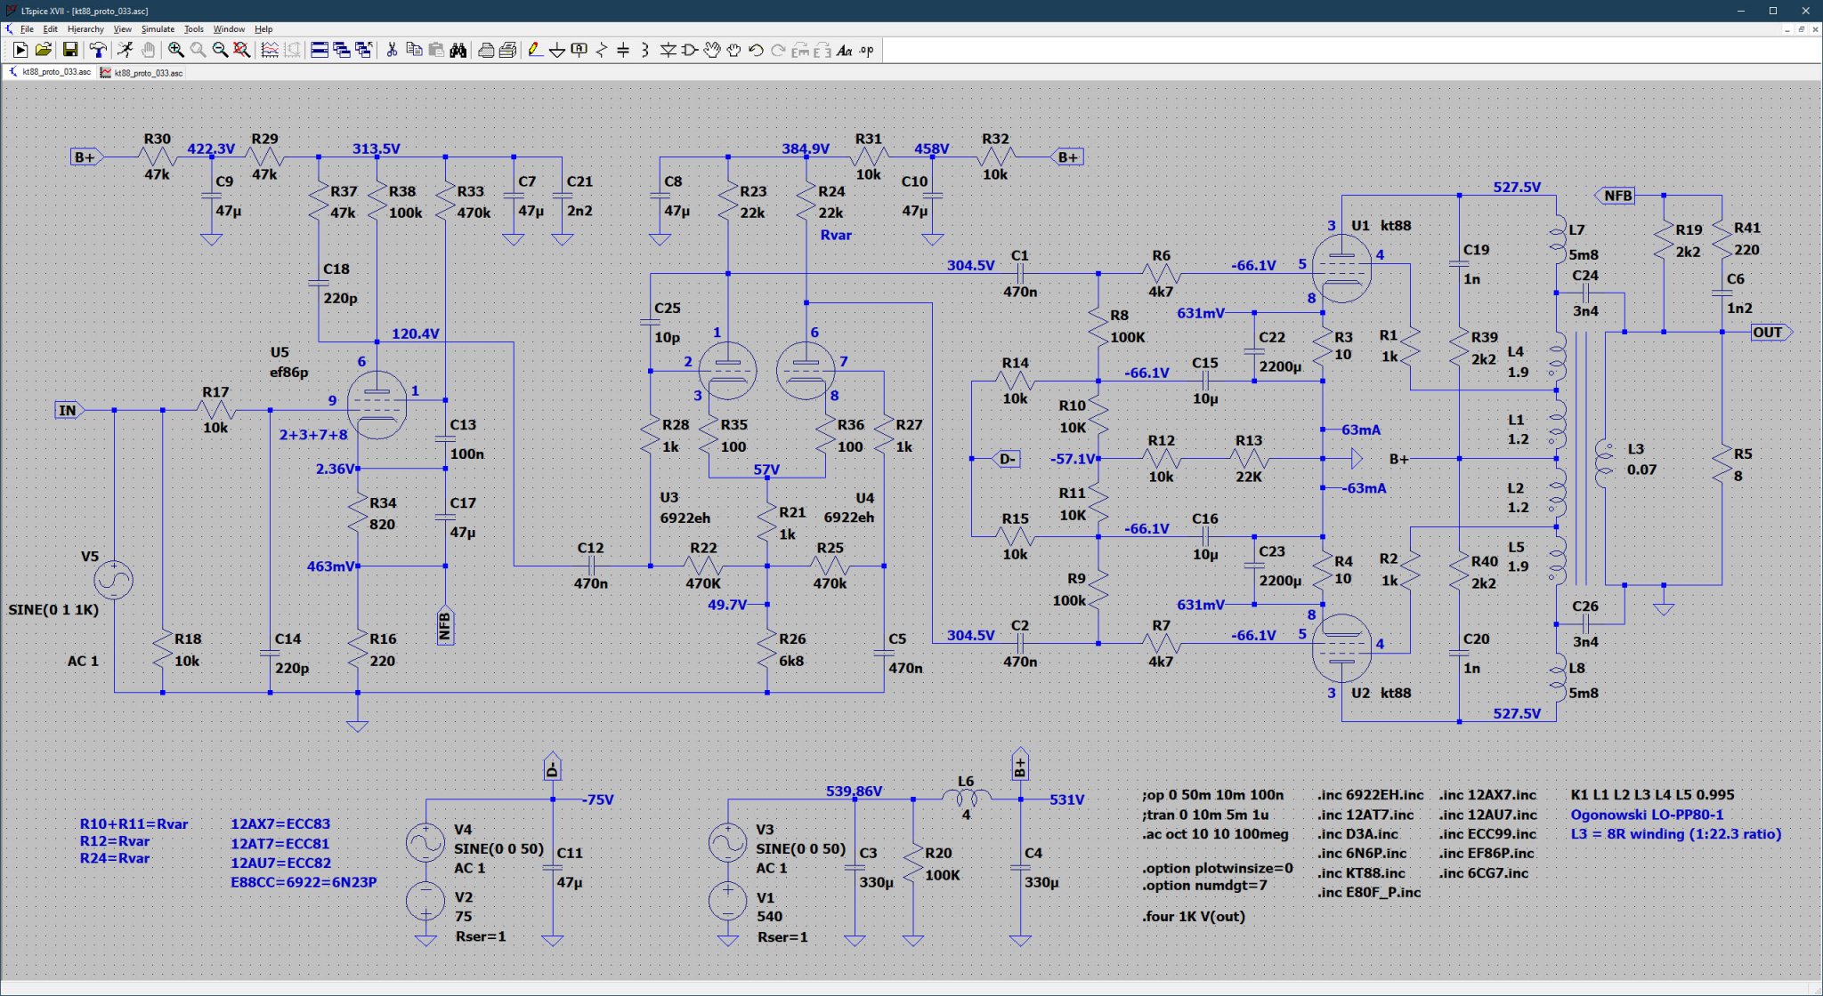Image resolution: width=1823 pixels, height=996 pixels.
Task: Select the Drag hand tool
Action: (734, 51)
